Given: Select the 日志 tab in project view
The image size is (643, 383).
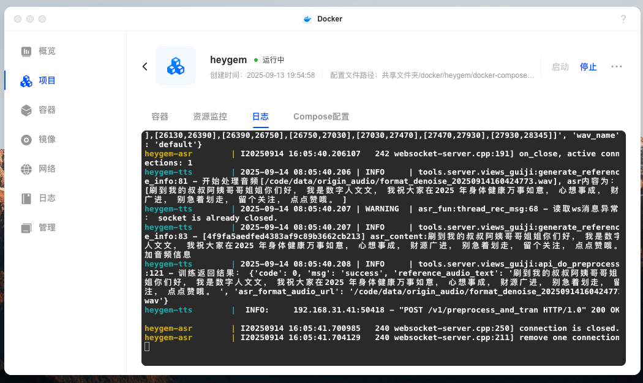Looking at the screenshot, I should pyautogui.click(x=260, y=116).
